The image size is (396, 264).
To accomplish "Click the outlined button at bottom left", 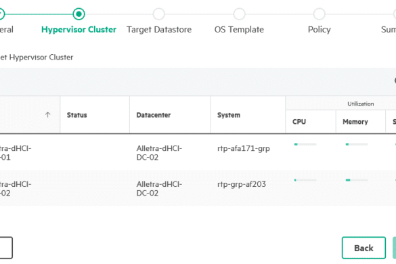I will [5, 248].
